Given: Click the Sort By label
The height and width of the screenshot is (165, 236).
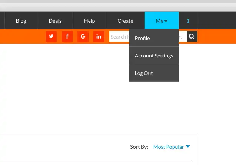Looking at the screenshot, I should (139, 147).
